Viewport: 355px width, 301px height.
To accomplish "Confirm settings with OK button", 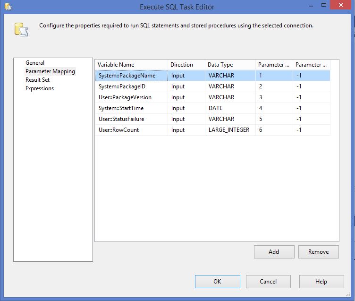I will [x=217, y=282].
